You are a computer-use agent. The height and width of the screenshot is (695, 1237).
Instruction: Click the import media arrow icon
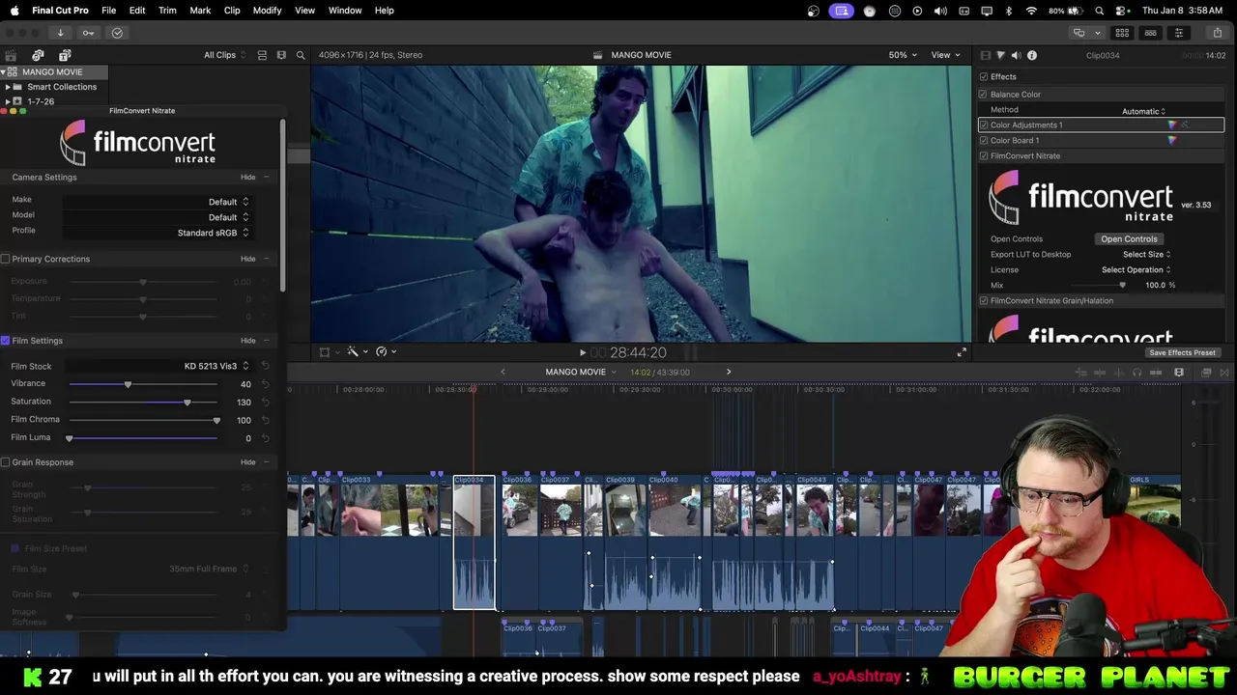pyautogui.click(x=60, y=33)
